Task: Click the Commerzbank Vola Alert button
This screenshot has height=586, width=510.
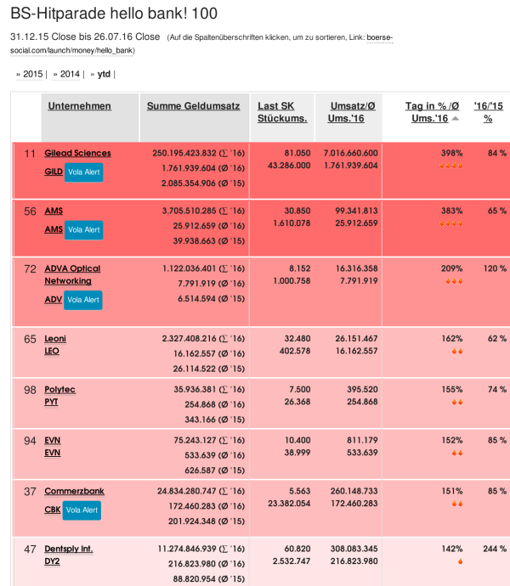Action: (84, 510)
